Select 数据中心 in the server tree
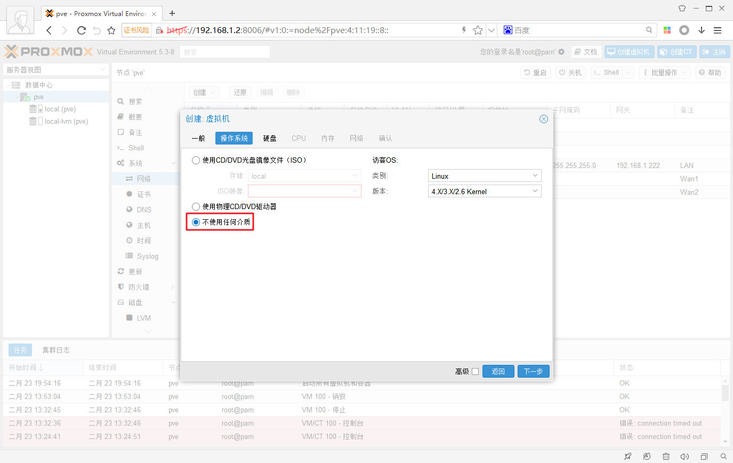This screenshot has width=733, height=463. coord(39,85)
